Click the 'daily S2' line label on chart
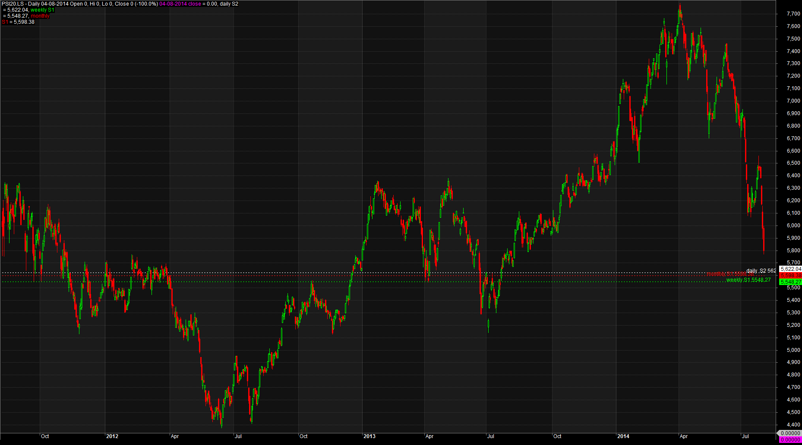Screen dimensions: 802x445 tap(761, 271)
